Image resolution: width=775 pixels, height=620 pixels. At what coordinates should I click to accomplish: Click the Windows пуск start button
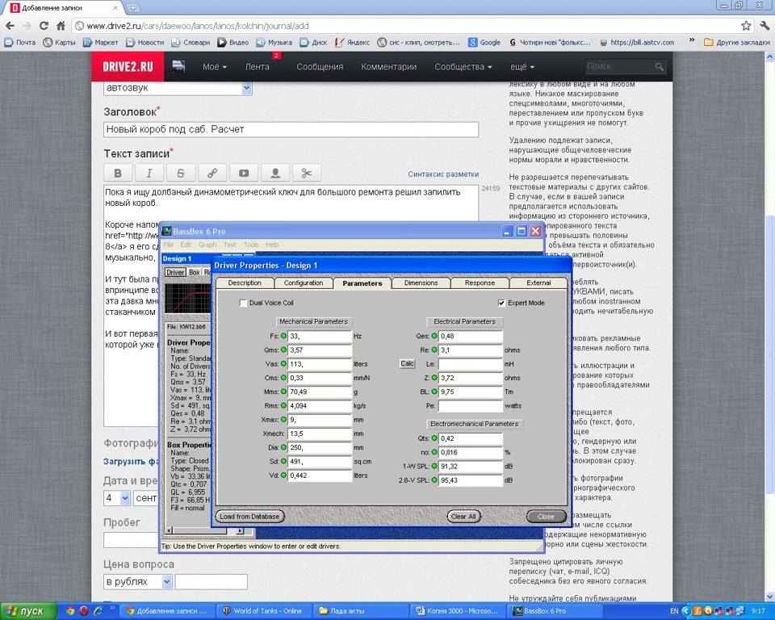[x=27, y=611]
